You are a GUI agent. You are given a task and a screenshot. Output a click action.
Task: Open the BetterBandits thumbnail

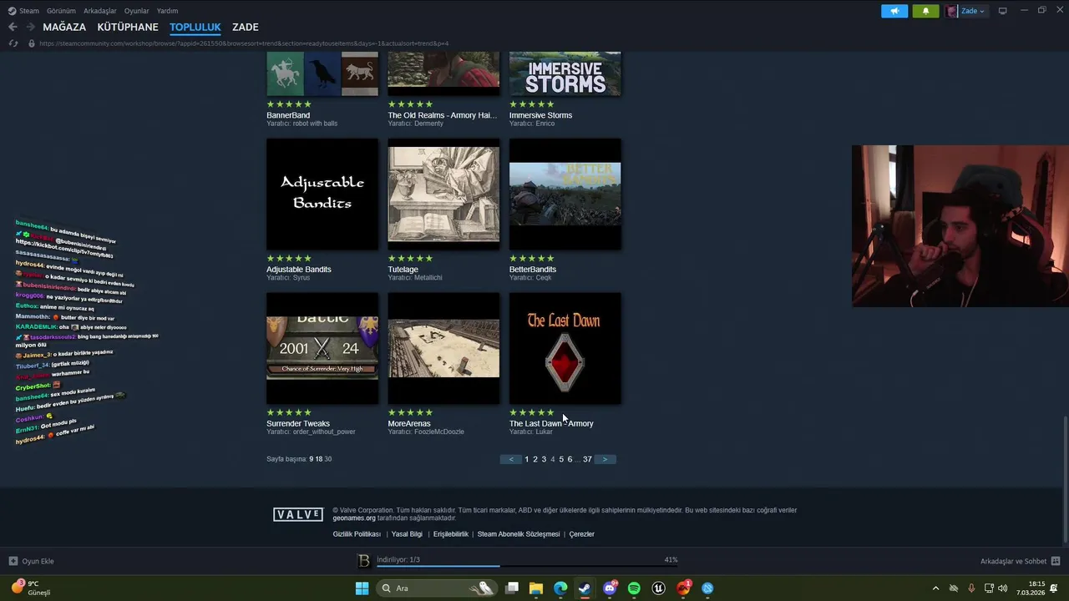coord(565,194)
